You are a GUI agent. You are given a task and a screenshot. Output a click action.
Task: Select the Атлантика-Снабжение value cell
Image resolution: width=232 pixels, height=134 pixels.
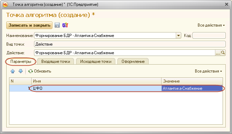coord(192,88)
